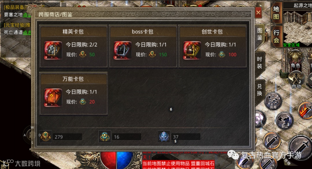The width and height of the screenshot is (312, 169).
Task: Switch to the 图鉴 side tab
Action: coord(260,34)
